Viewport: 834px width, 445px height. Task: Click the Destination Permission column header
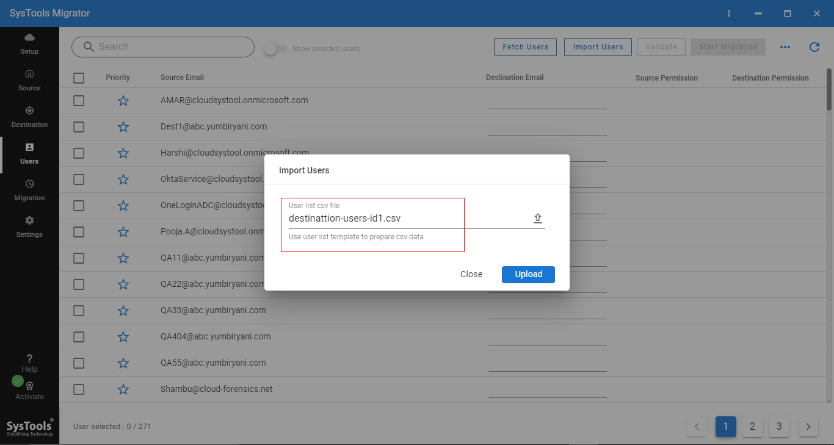click(x=771, y=78)
